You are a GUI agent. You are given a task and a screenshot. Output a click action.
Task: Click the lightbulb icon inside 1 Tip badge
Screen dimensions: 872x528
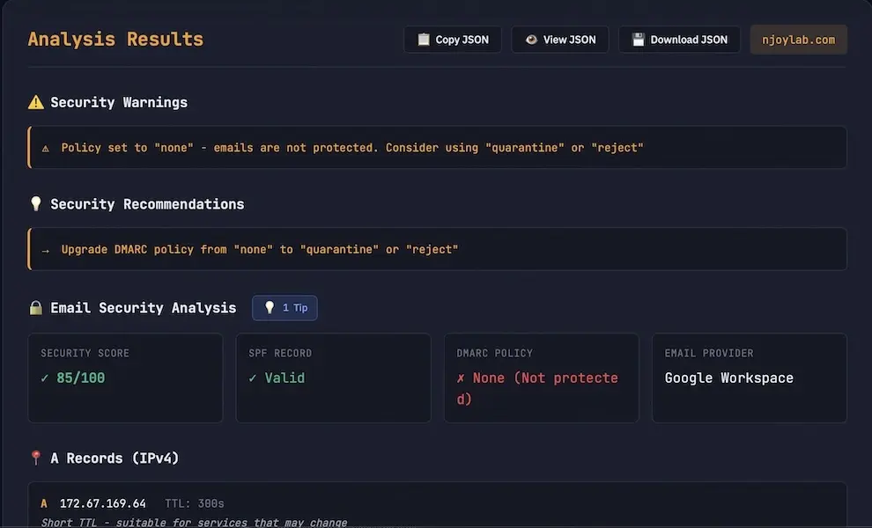[x=270, y=308]
